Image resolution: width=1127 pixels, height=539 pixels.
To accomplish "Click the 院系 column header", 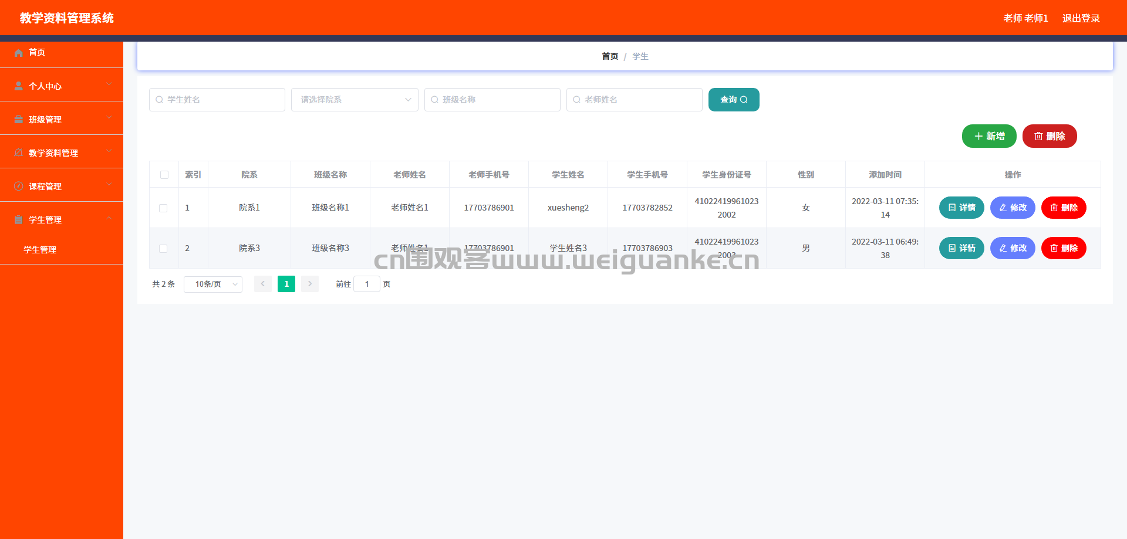I will coord(249,175).
